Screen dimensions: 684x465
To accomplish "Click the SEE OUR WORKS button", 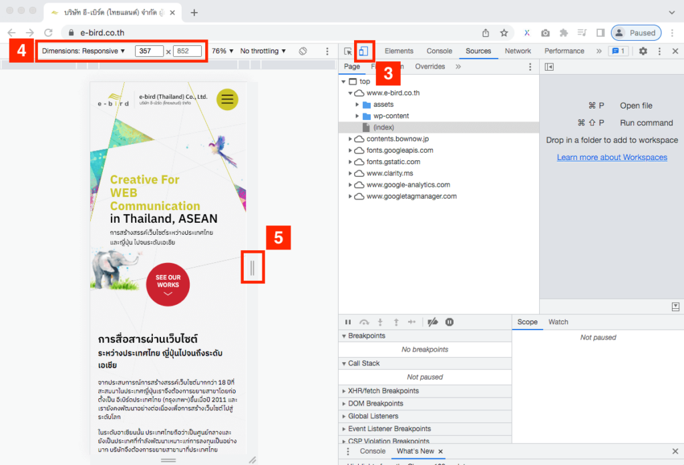I will tap(168, 284).
